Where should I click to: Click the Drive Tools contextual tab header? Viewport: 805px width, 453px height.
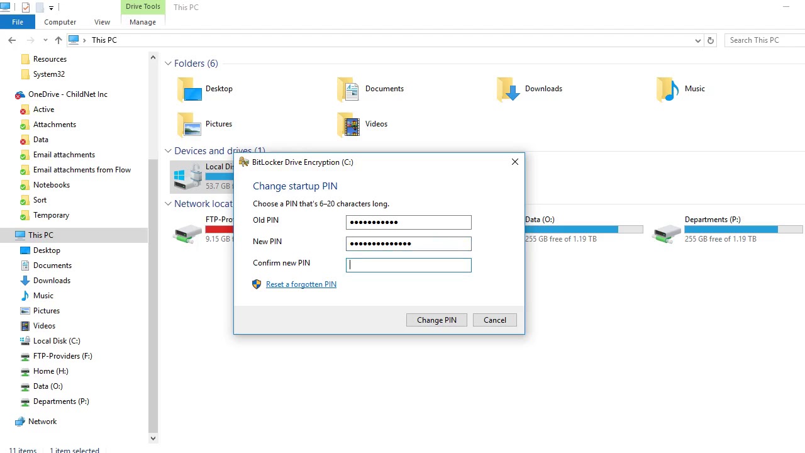143,7
